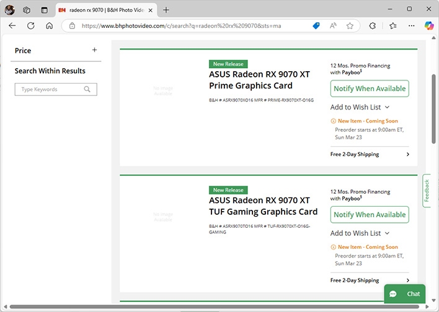Click Notify When Available for TUF Gaming card
439x312 pixels.
pos(370,215)
